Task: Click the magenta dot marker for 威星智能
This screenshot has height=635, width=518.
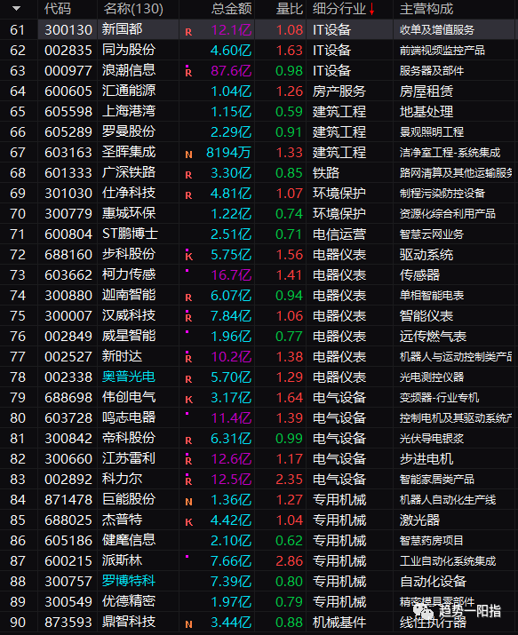Action: coord(187,331)
